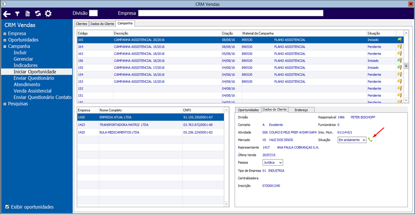Screen dimensions: 415x215
Task: Select row CAMPANHA ASSISTENCIAL 17/2016
Action: 240,68
